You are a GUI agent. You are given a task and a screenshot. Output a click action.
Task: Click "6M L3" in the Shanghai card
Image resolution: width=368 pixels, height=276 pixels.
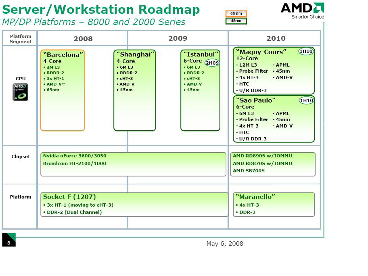coord(127,67)
